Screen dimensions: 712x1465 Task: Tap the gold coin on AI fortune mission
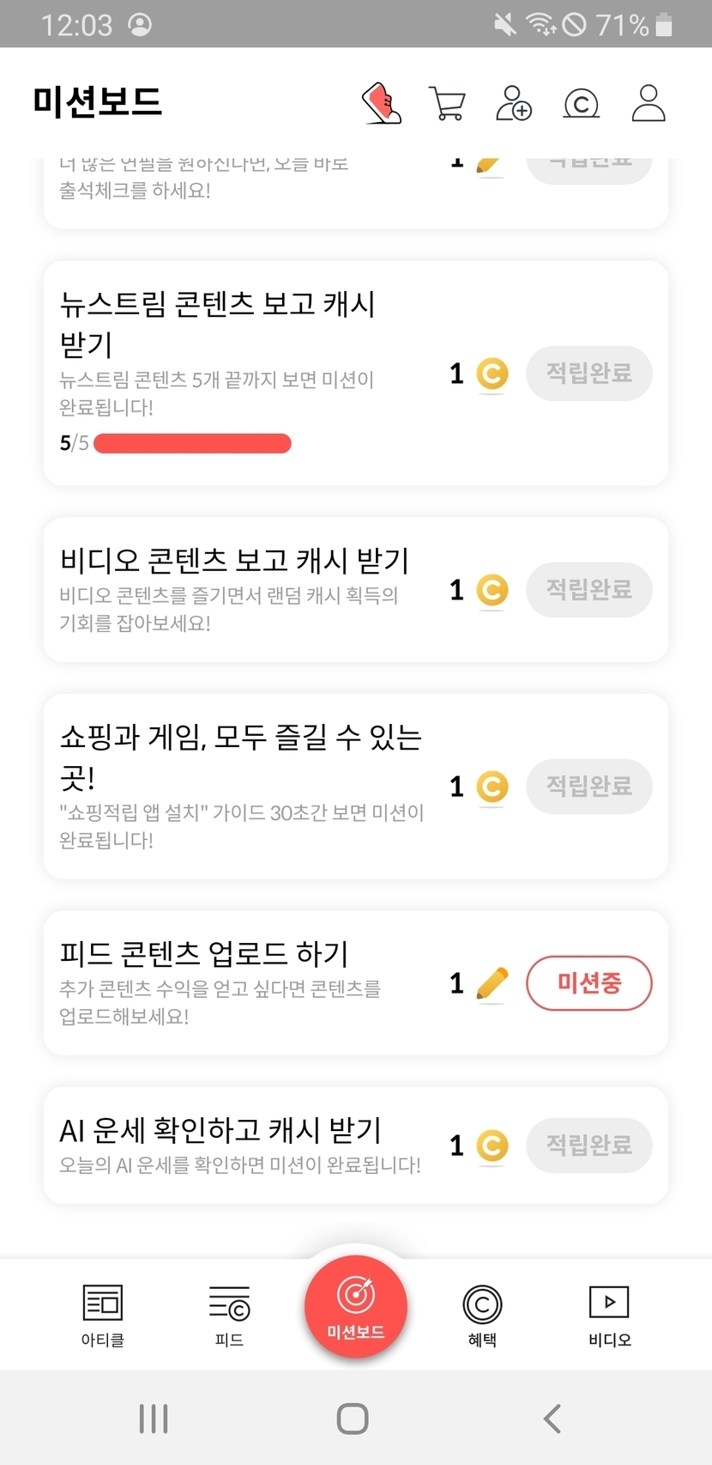pyautogui.click(x=492, y=1146)
